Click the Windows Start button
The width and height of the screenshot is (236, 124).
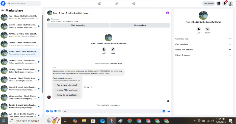point(3,121)
